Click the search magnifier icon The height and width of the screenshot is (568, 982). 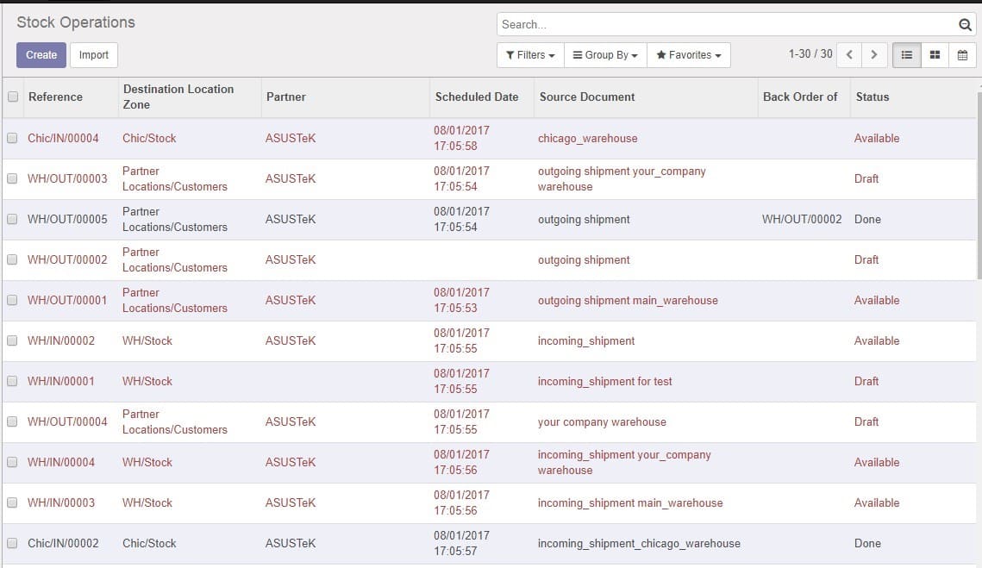click(965, 25)
